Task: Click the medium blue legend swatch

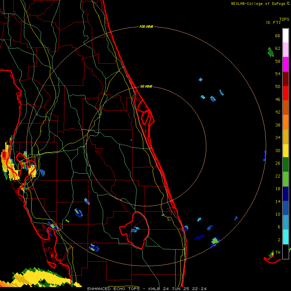Action: pyautogui.click(x=286, y=208)
